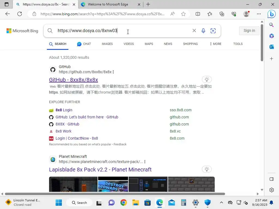Show hidden system tray icons
Screen dimensions: 279x209
click(221, 202)
